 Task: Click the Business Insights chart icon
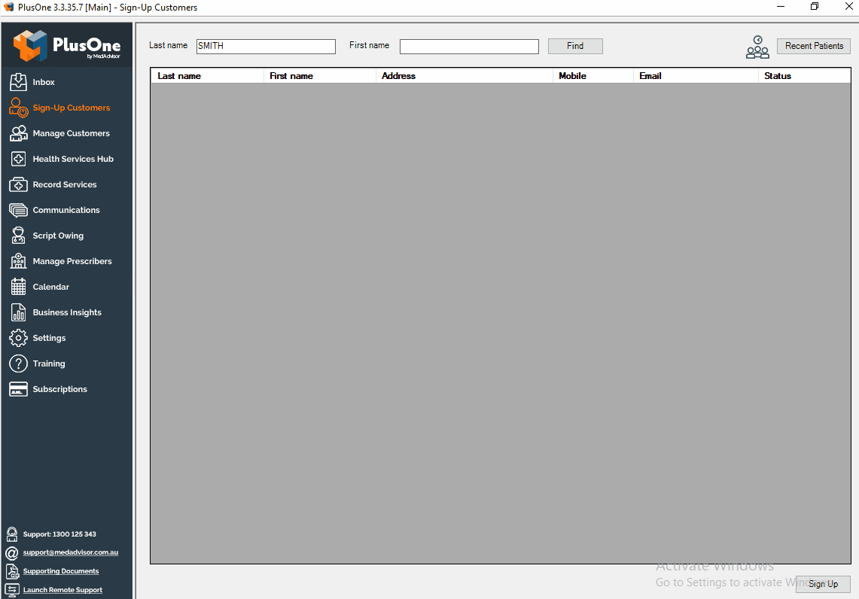click(x=18, y=312)
